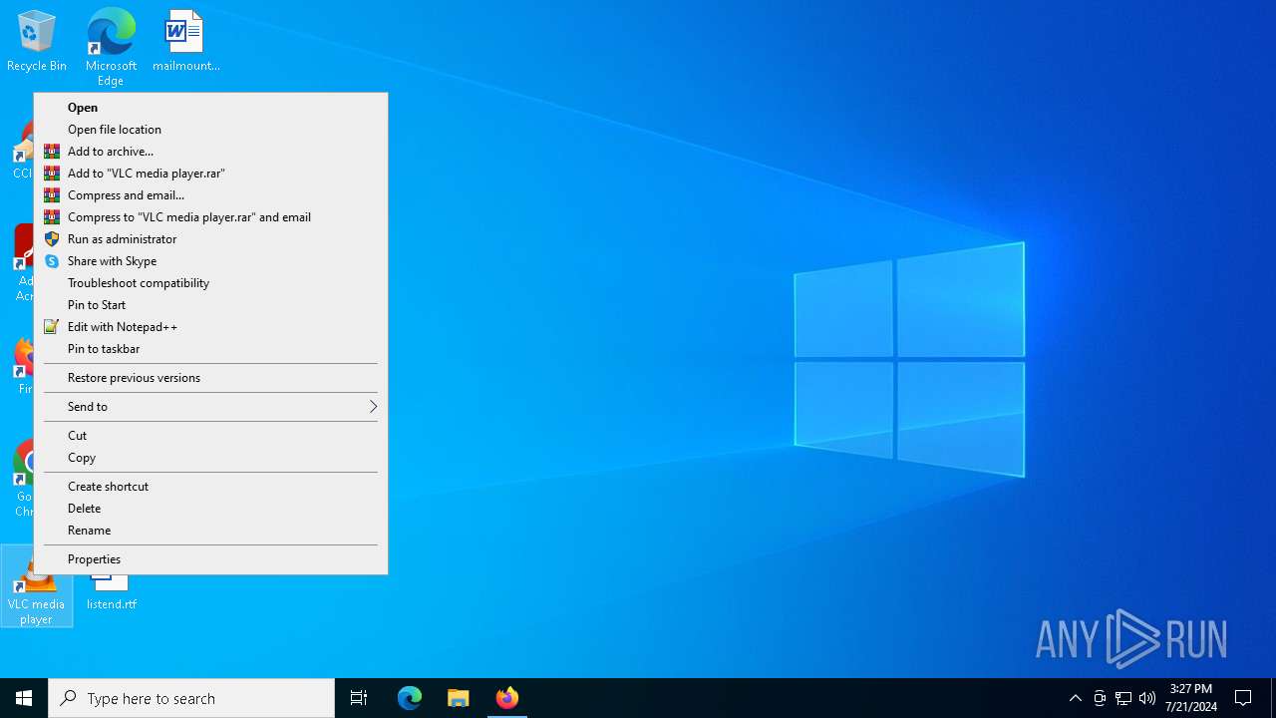This screenshot has width=1276, height=718.
Task: Choose Open in the context menu
Action: pos(210,108)
